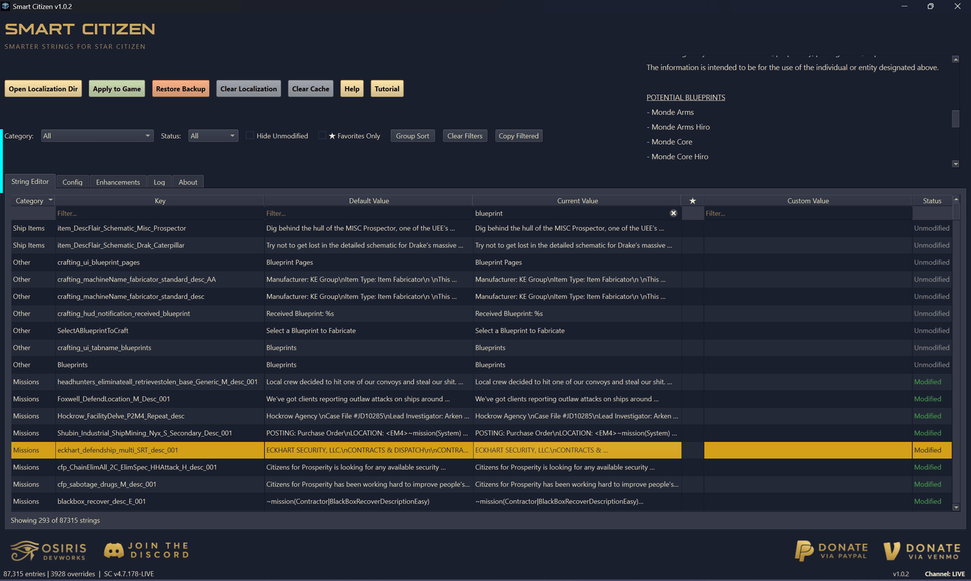Click the Restore Backup button
The image size is (971, 581).
[x=180, y=89]
